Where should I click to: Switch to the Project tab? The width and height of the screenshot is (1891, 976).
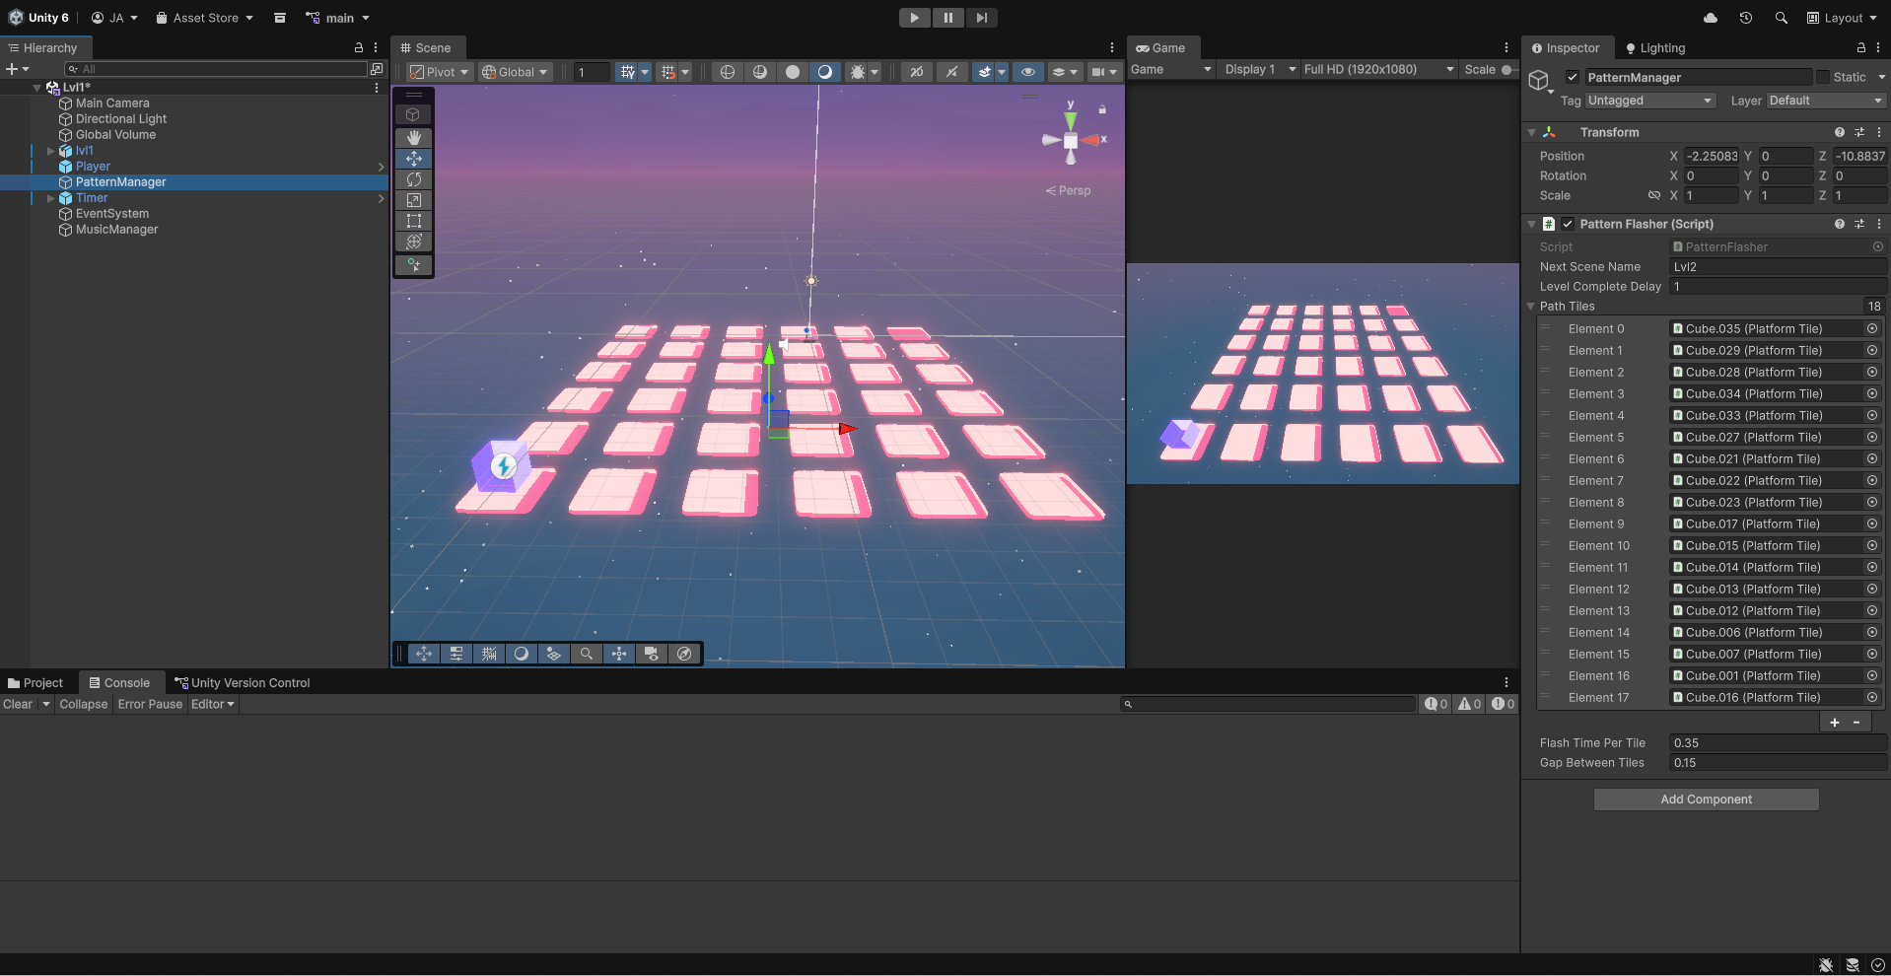pos(35,682)
